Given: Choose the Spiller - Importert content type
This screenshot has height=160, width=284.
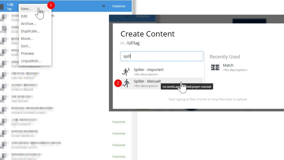Looking at the screenshot, I should 148,70.
